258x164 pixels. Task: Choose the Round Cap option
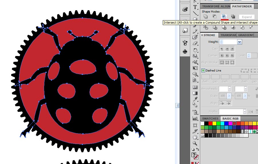[x=227, y=49]
